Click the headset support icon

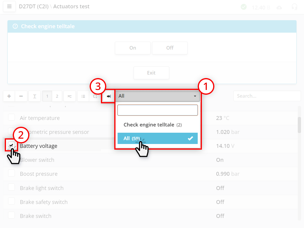(294, 7)
